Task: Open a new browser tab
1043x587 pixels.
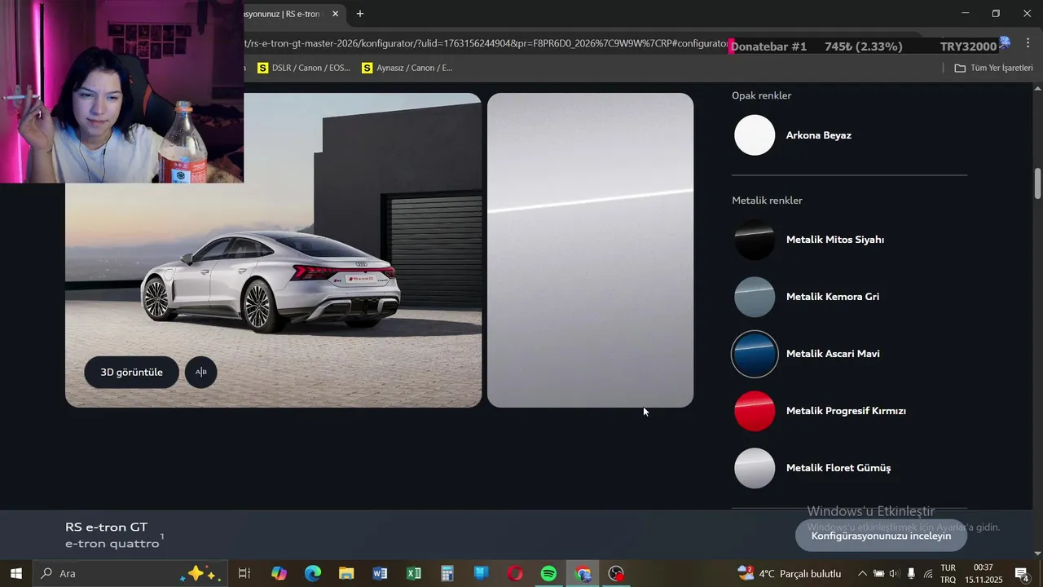Action: 360,14
